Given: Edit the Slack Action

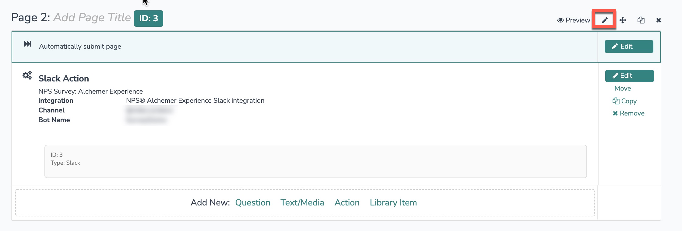Looking at the screenshot, I should (629, 76).
